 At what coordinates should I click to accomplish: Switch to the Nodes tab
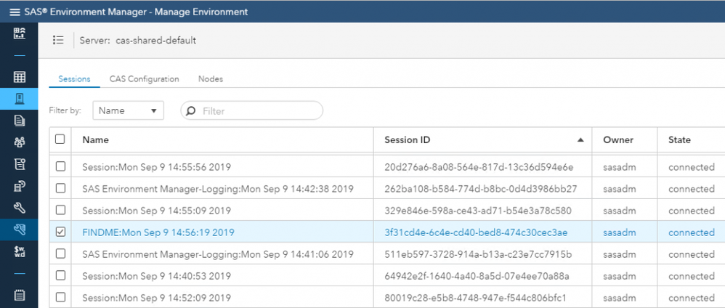(x=211, y=79)
